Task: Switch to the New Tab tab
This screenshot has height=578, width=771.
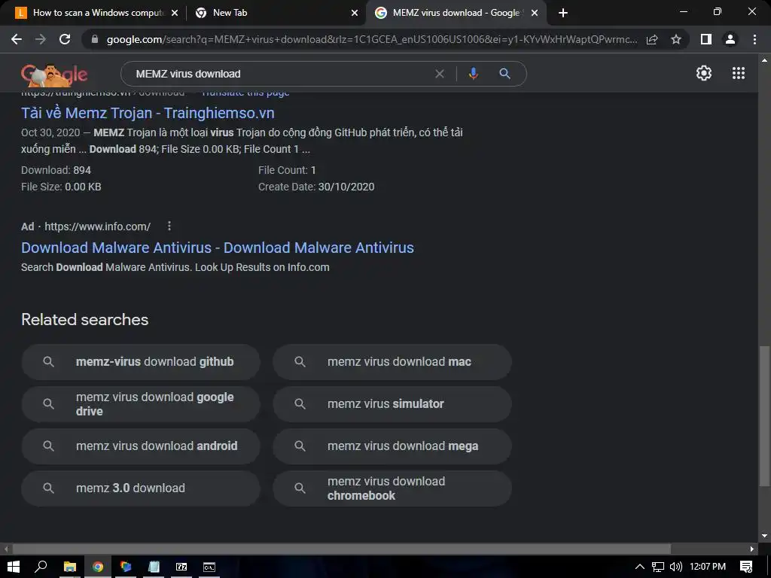Action: [x=275, y=13]
